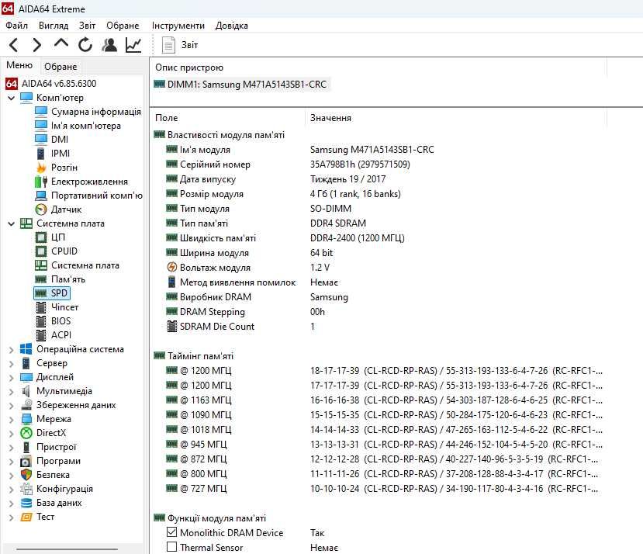Open the graph chart toolbar icon
This screenshot has width=643, height=554.
[x=133, y=45]
